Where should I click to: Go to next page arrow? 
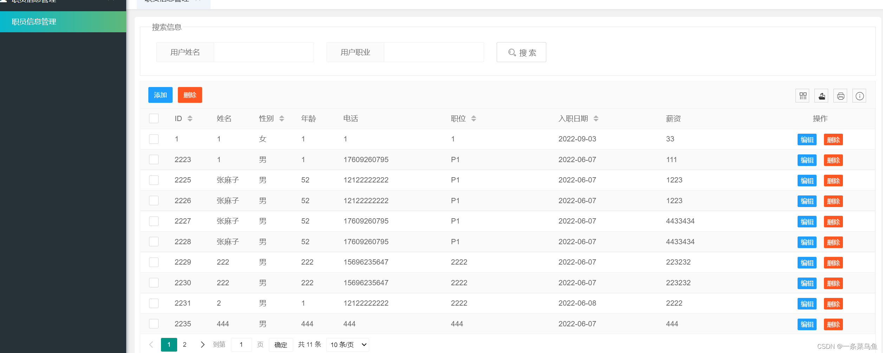tap(202, 345)
